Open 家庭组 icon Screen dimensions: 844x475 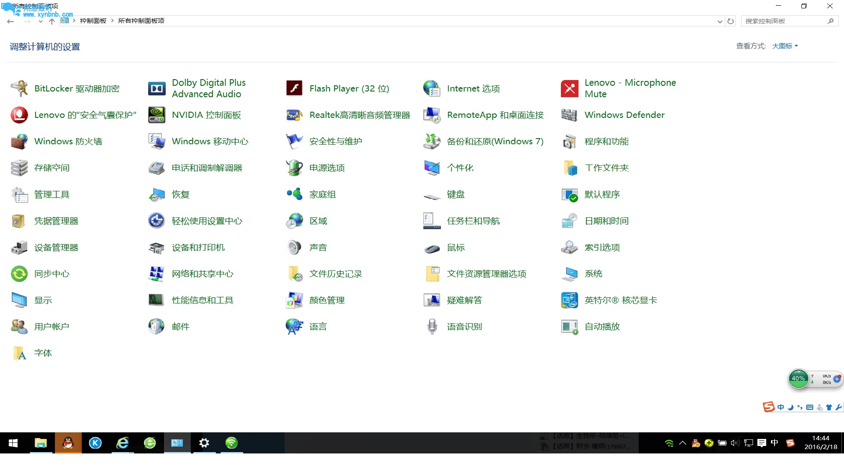pyautogui.click(x=295, y=194)
